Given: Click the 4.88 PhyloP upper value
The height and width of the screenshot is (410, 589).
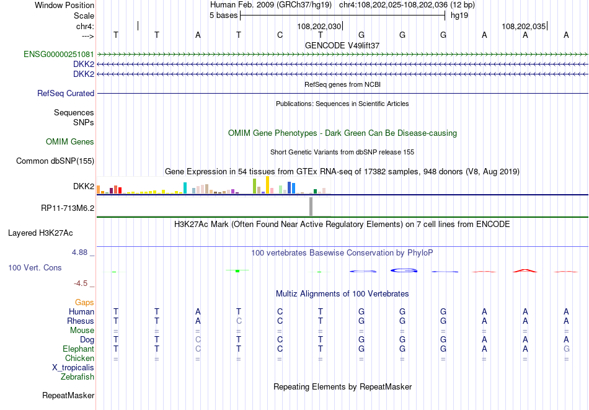Looking at the screenshot, I should 79,252.
